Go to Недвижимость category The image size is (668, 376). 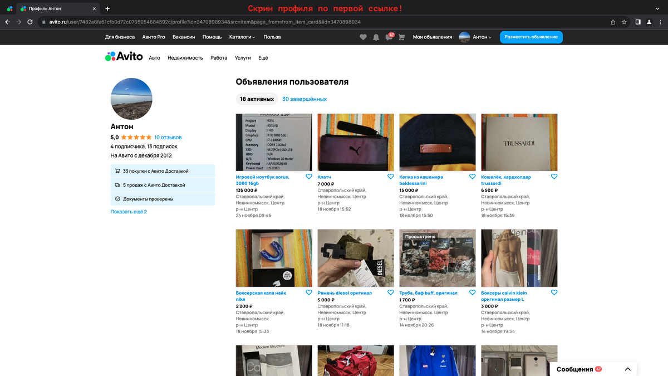(185, 57)
